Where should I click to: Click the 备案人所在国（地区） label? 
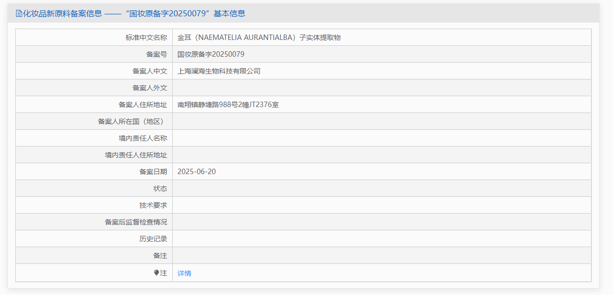[132, 121]
